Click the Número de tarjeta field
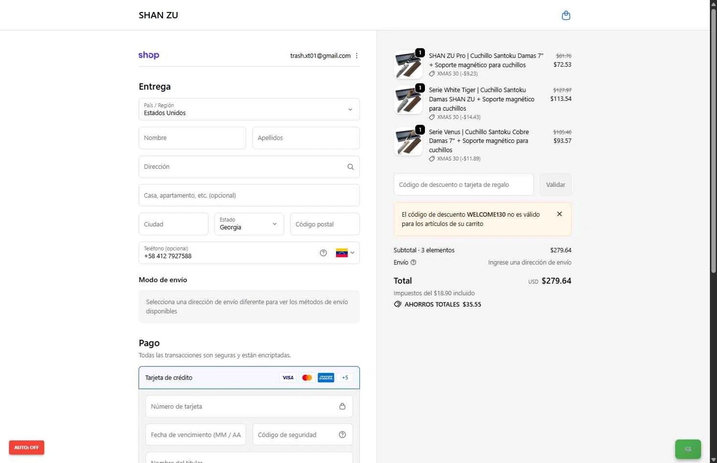Screen dimensions: 717x463 pyautogui.click(x=249, y=406)
